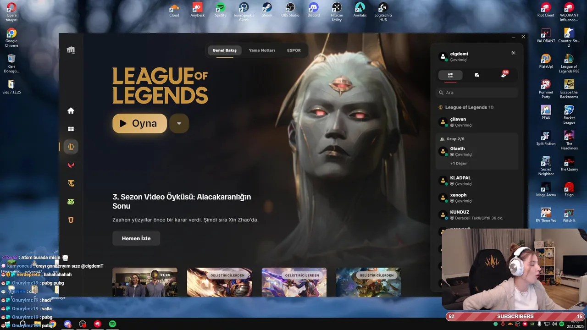
Task: Minimize the Riot Client window
Action: (514, 37)
